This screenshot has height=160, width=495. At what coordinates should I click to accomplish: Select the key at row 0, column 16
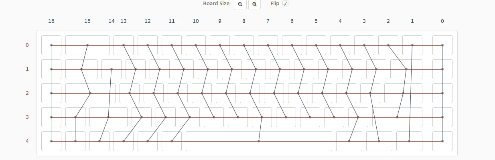(51, 45)
